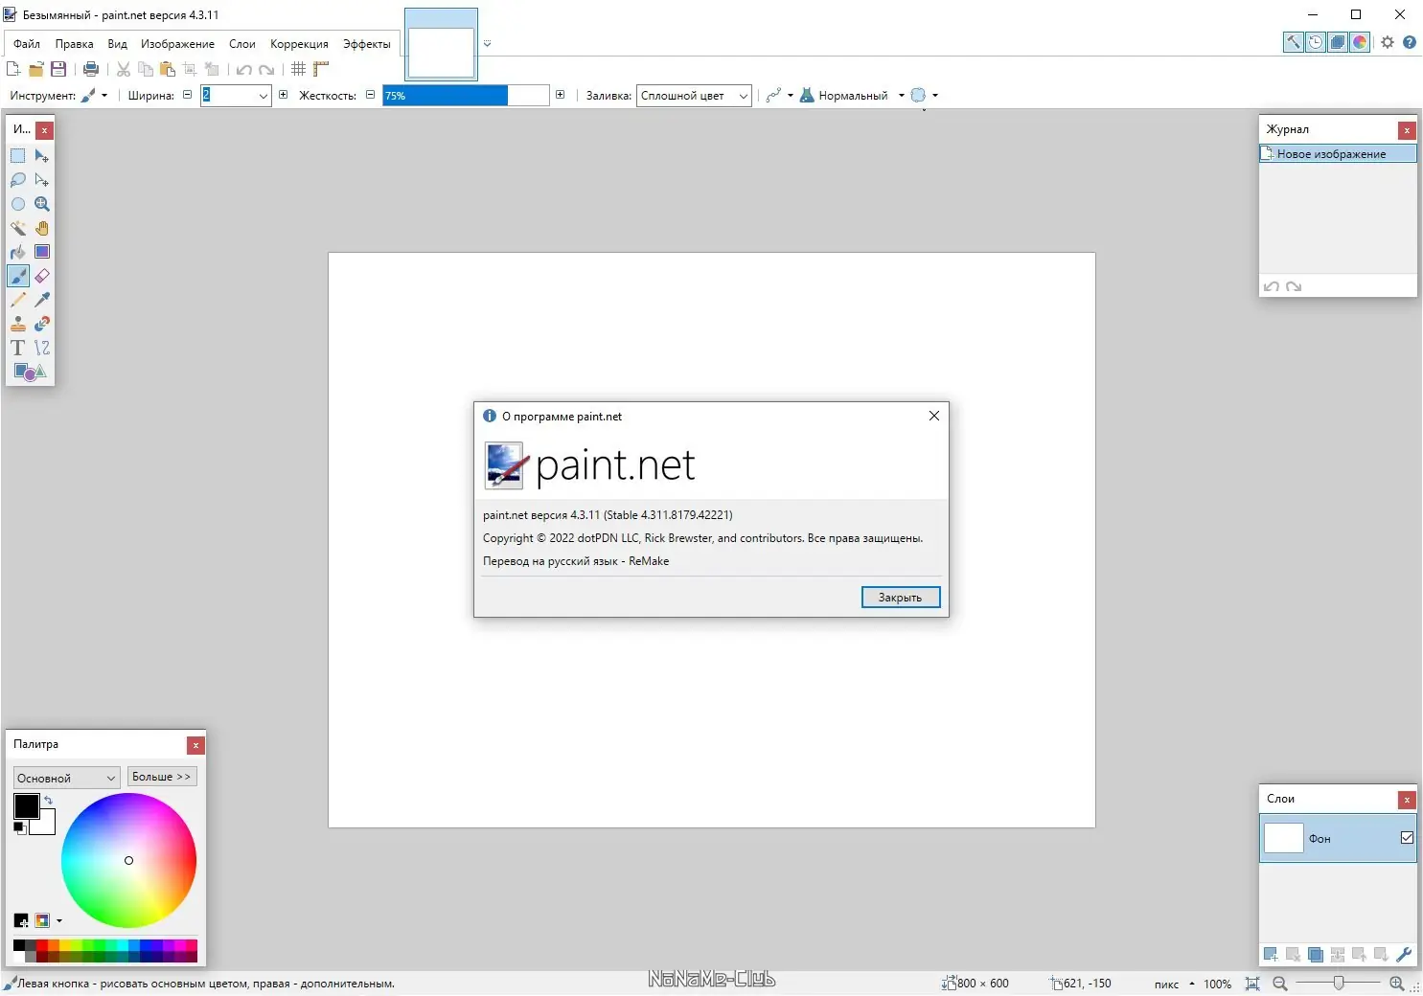Open the settings gear icon
The image size is (1423, 996).
(x=1388, y=42)
